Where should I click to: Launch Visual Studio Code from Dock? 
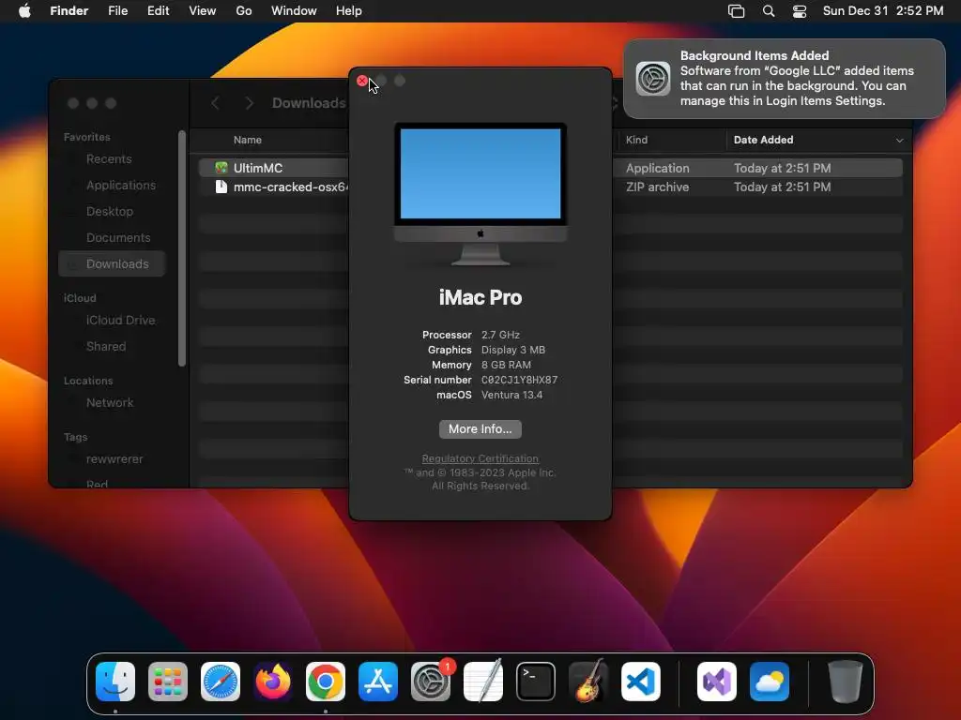point(641,682)
